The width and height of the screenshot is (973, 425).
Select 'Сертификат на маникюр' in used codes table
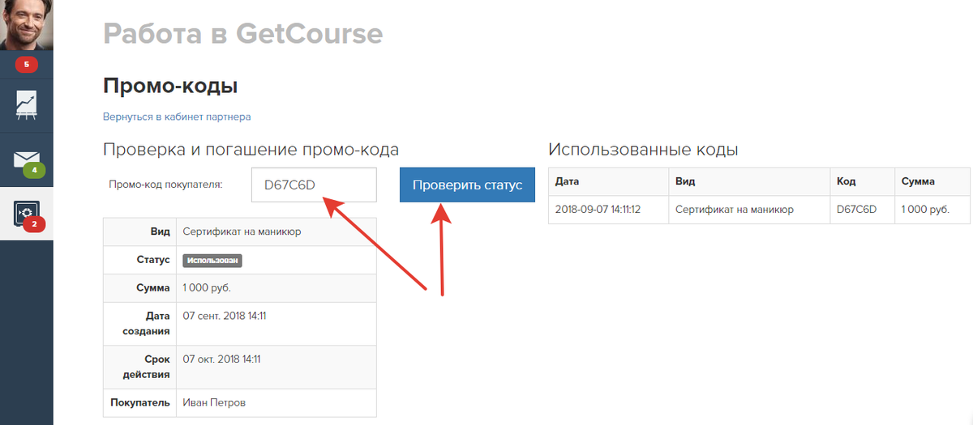point(734,210)
